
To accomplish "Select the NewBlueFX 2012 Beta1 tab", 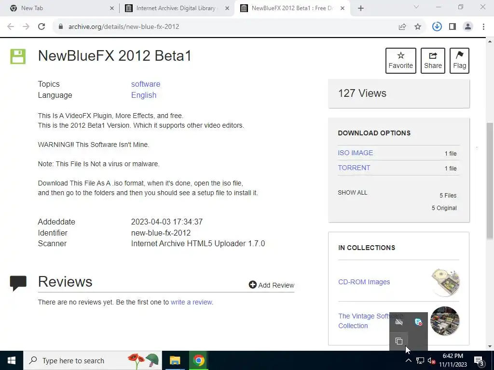I will pyautogui.click(x=291, y=8).
